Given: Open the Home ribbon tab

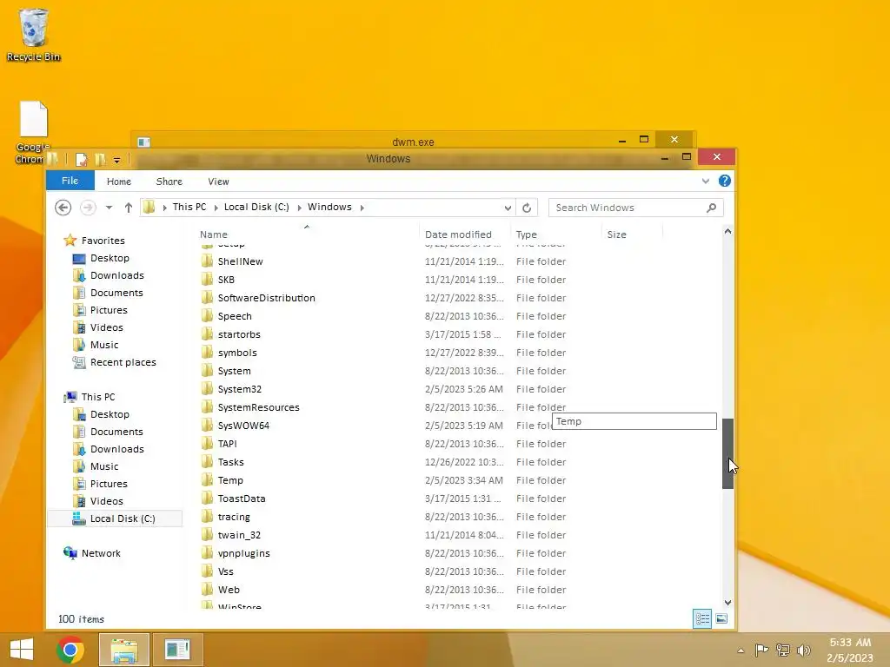Looking at the screenshot, I should click(x=119, y=182).
